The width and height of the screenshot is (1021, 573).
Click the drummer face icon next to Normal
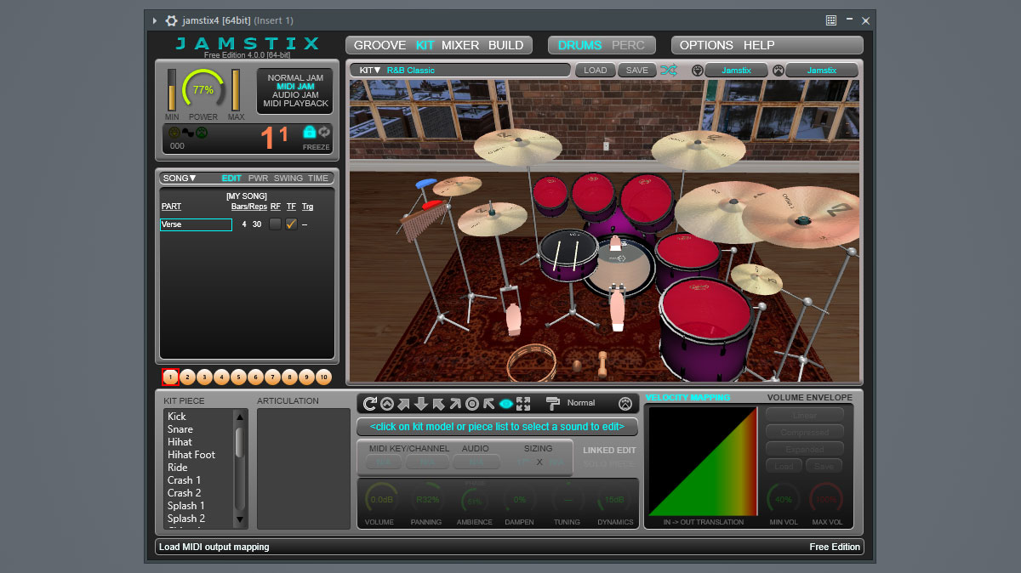tap(626, 403)
